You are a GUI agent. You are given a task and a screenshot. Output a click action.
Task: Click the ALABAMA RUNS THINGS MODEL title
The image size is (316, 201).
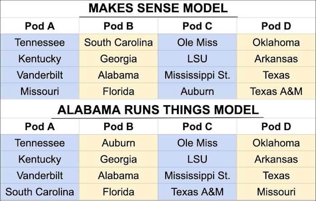(x=158, y=110)
